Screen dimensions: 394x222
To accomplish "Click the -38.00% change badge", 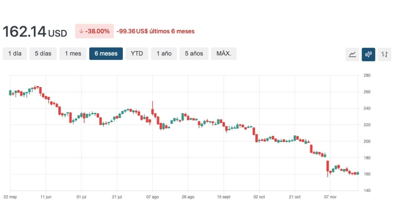I will click(x=95, y=31).
